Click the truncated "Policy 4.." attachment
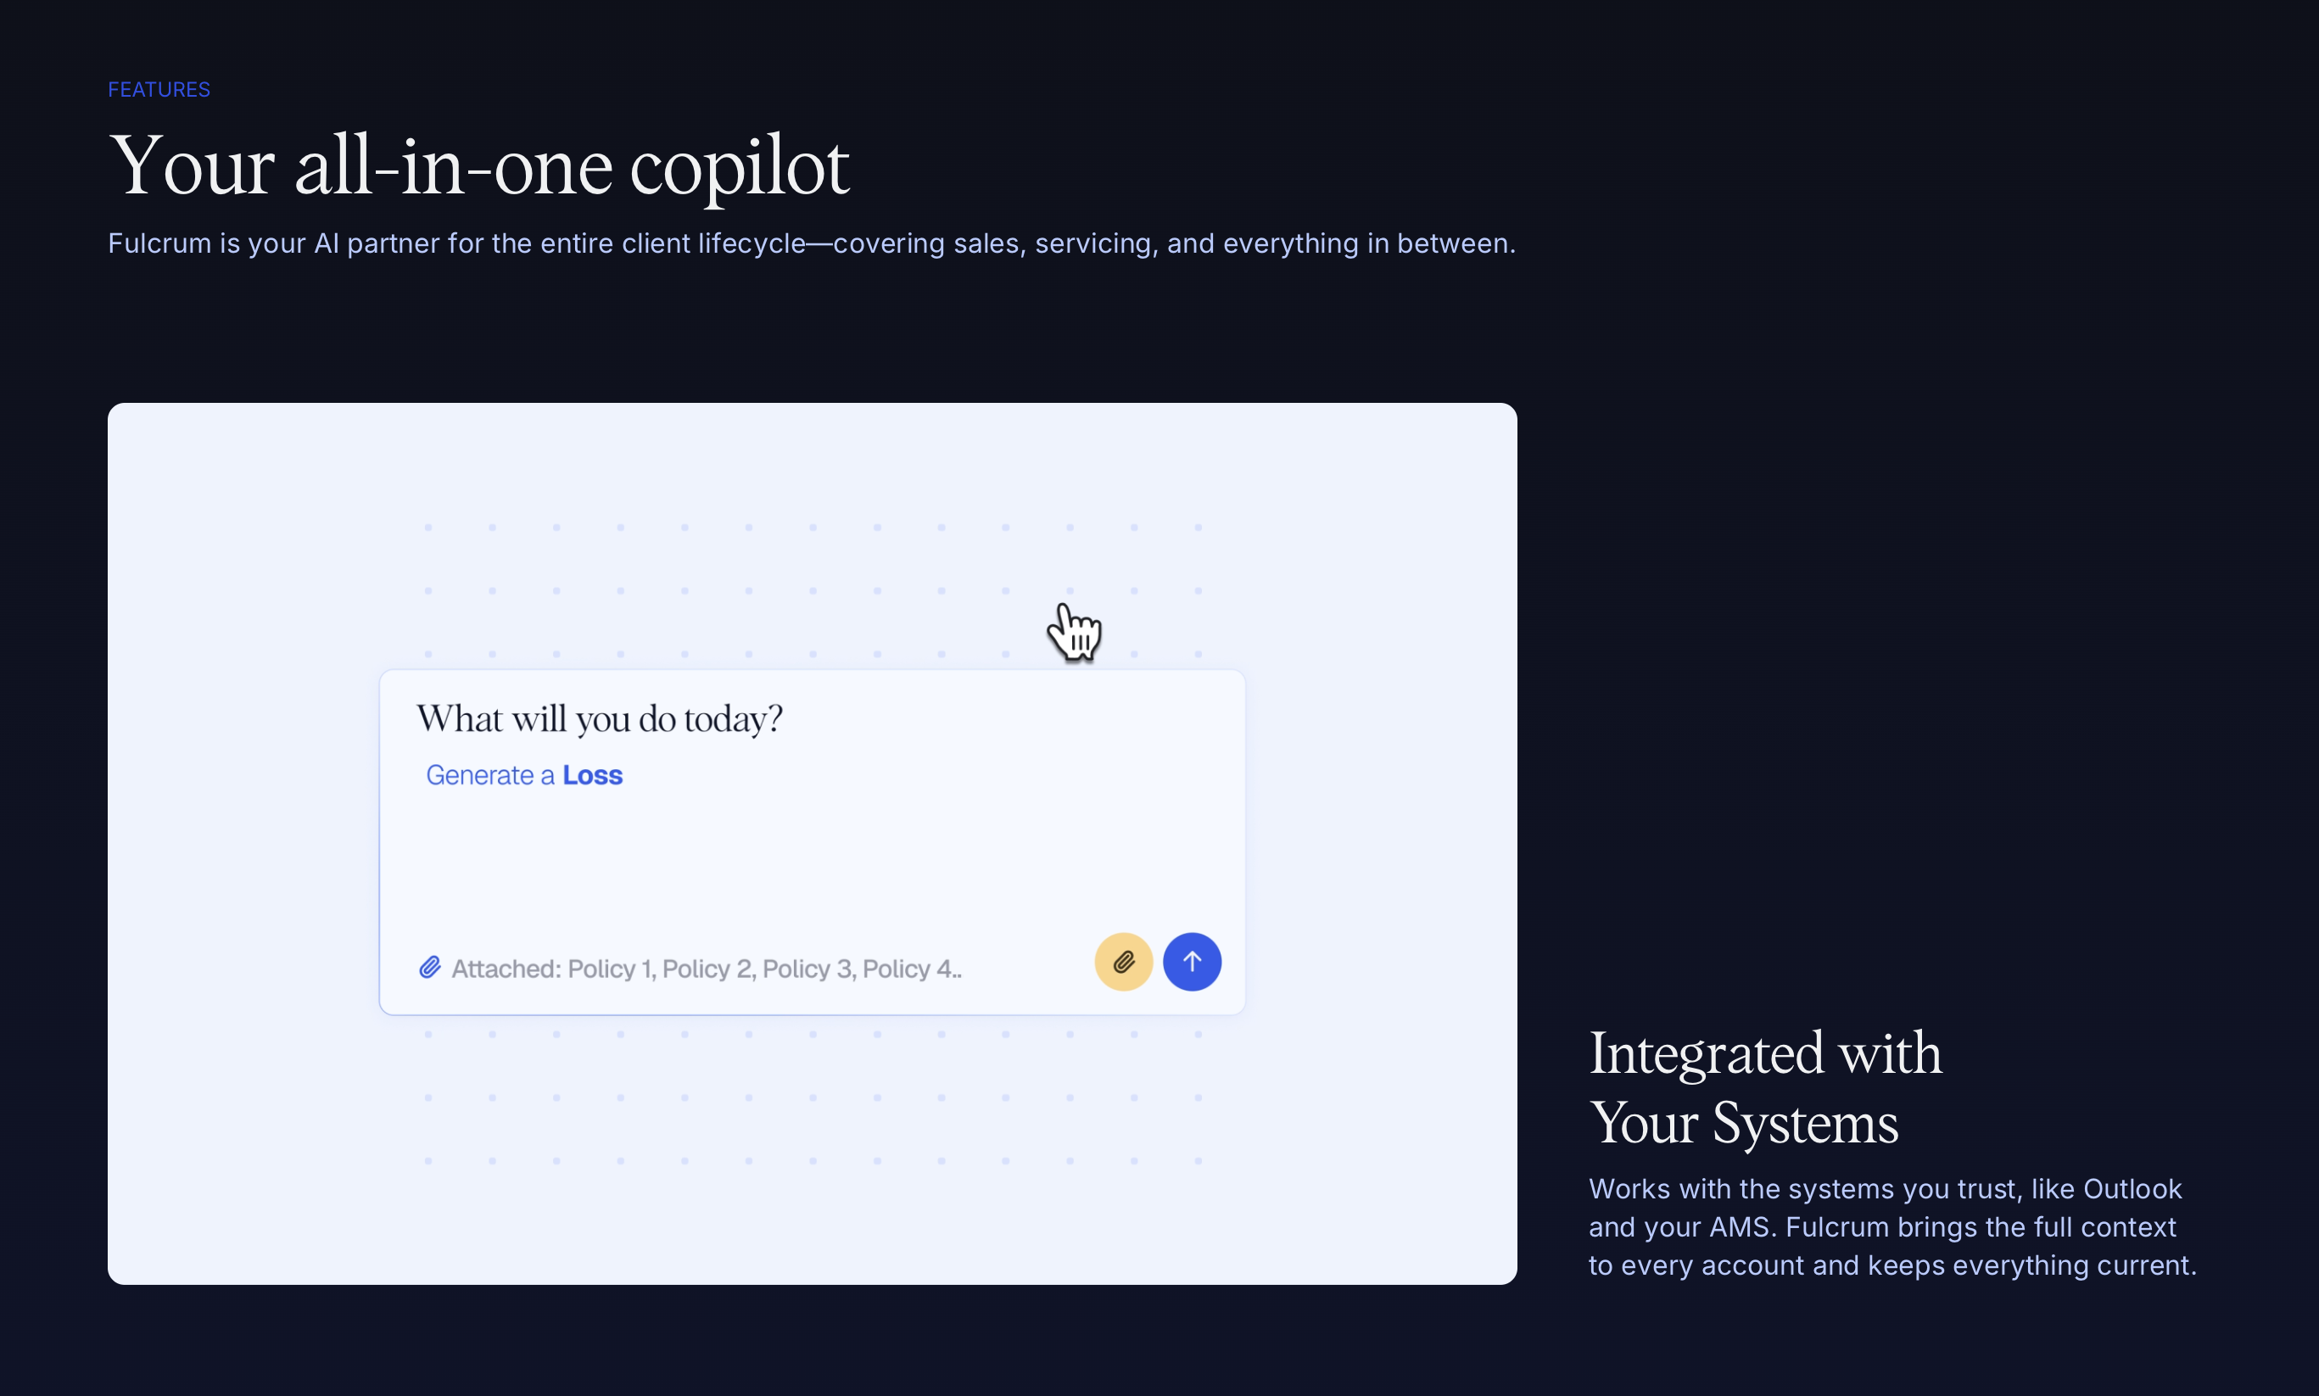2319x1396 pixels. click(x=912, y=969)
